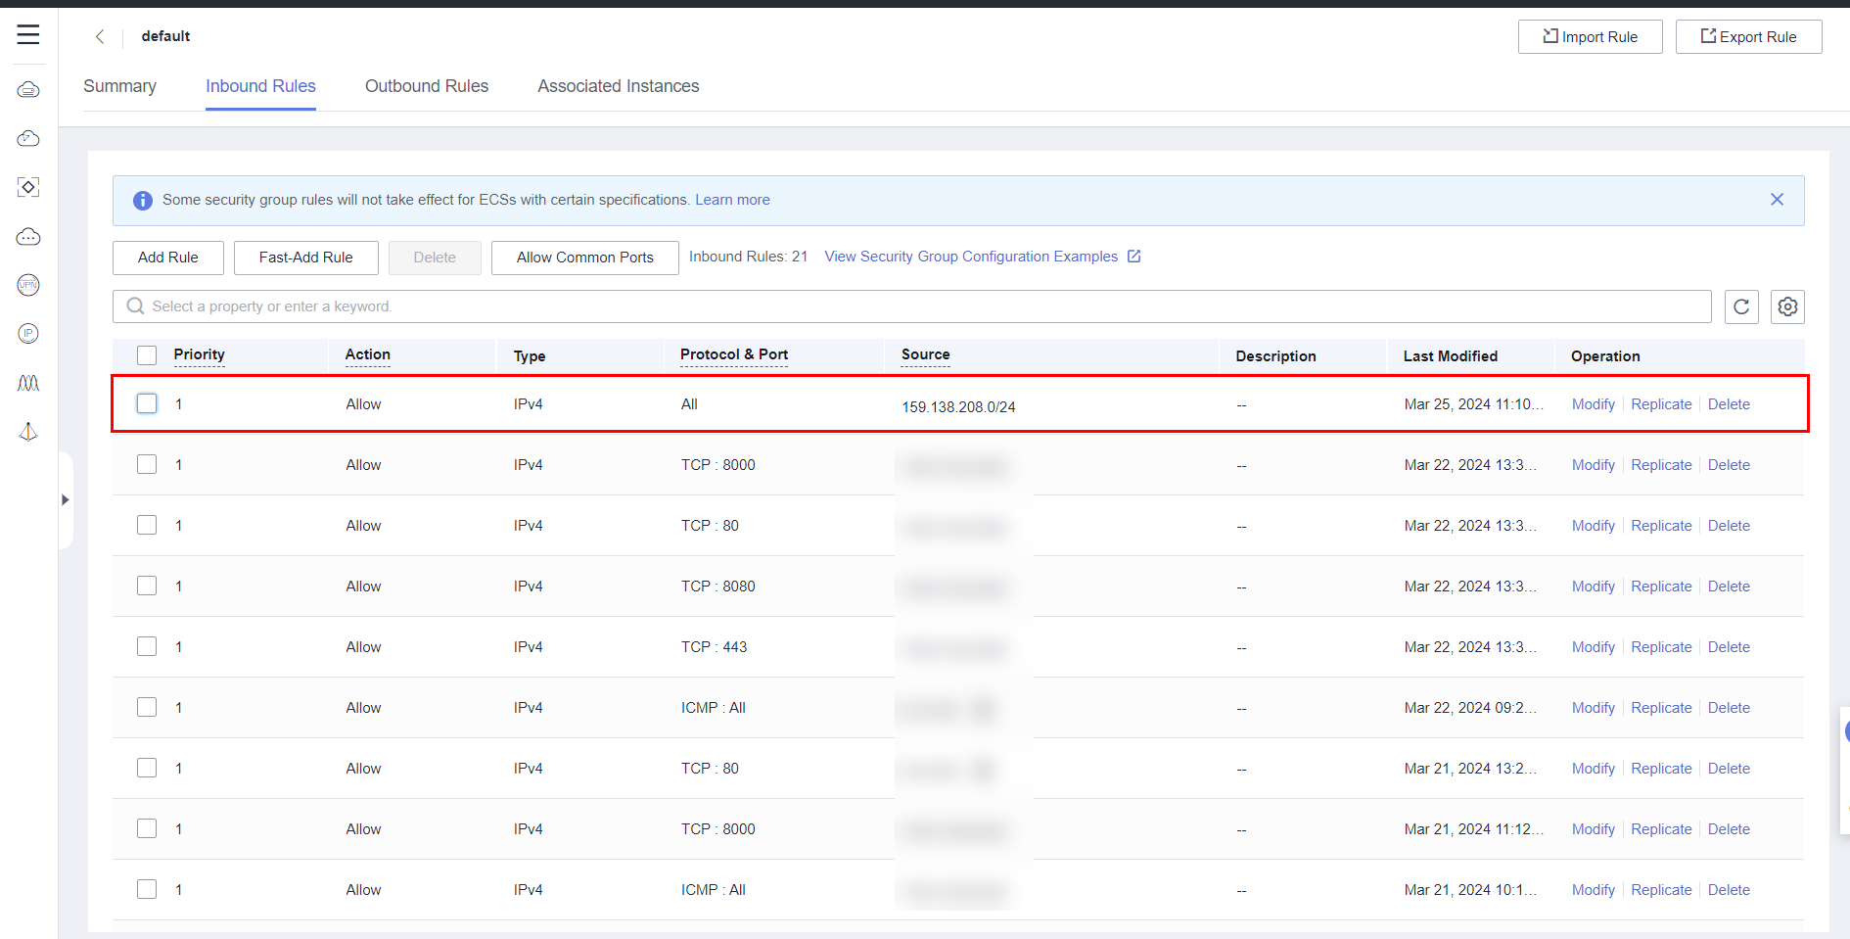This screenshot has height=939, width=1850.
Task: Open table column settings gear
Action: [1786, 306]
